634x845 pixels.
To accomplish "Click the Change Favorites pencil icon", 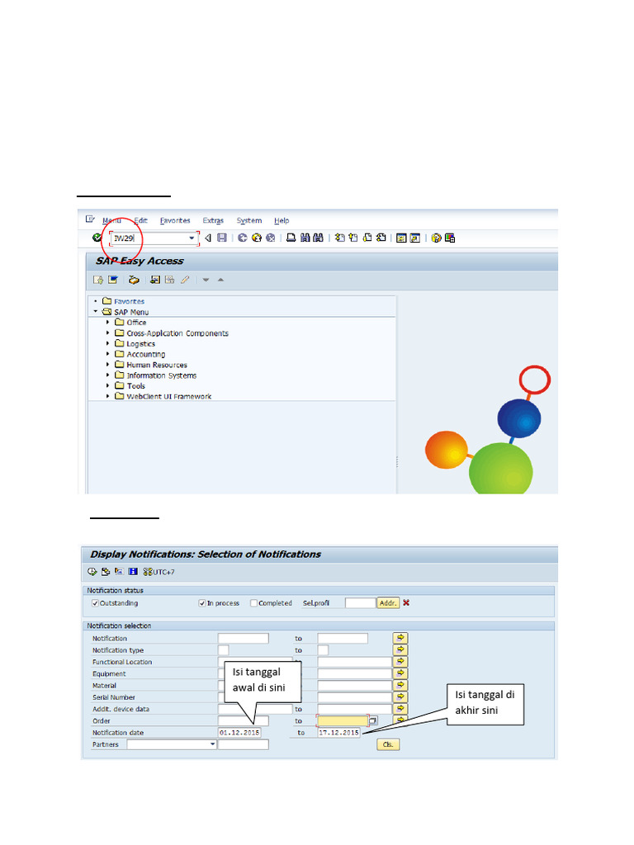I will coord(185,280).
